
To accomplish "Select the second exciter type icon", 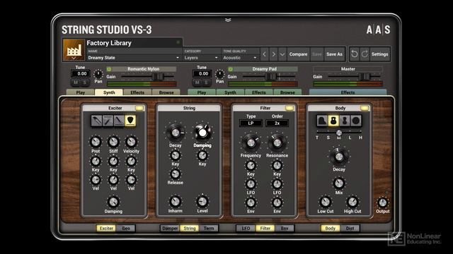I will click(x=108, y=121).
